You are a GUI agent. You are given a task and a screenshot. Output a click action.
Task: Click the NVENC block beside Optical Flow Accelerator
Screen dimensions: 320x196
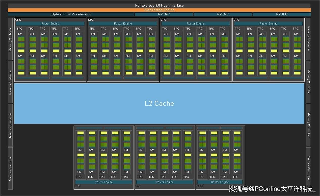click(x=164, y=14)
